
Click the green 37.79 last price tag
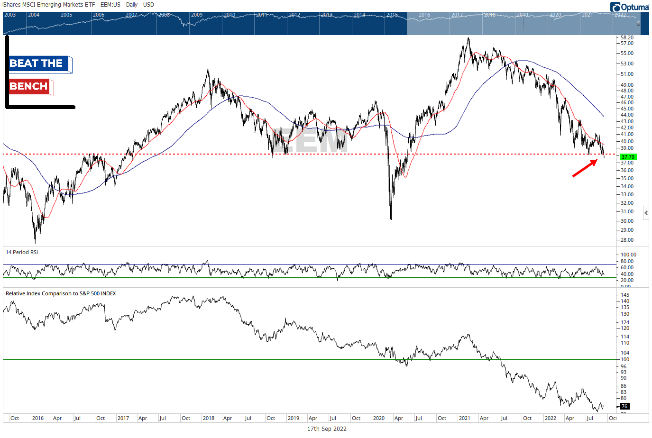pos(628,157)
